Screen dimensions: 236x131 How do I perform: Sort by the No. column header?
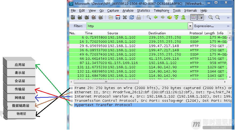tap(77, 33)
